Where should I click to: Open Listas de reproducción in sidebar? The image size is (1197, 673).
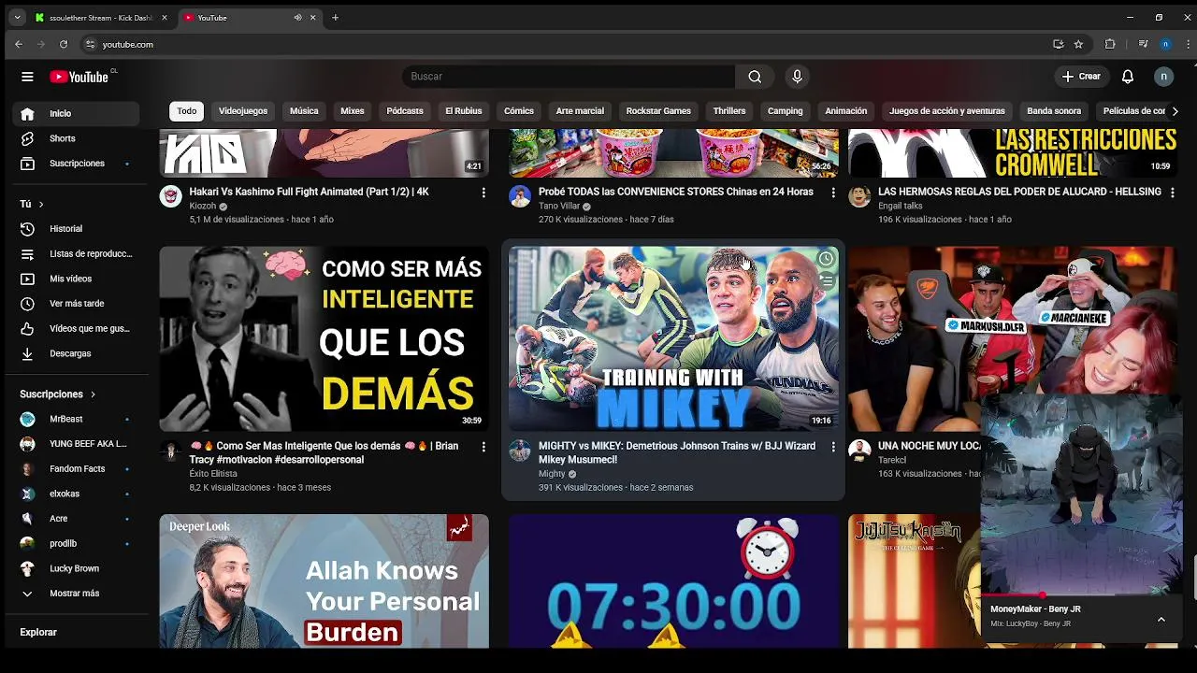click(75, 254)
